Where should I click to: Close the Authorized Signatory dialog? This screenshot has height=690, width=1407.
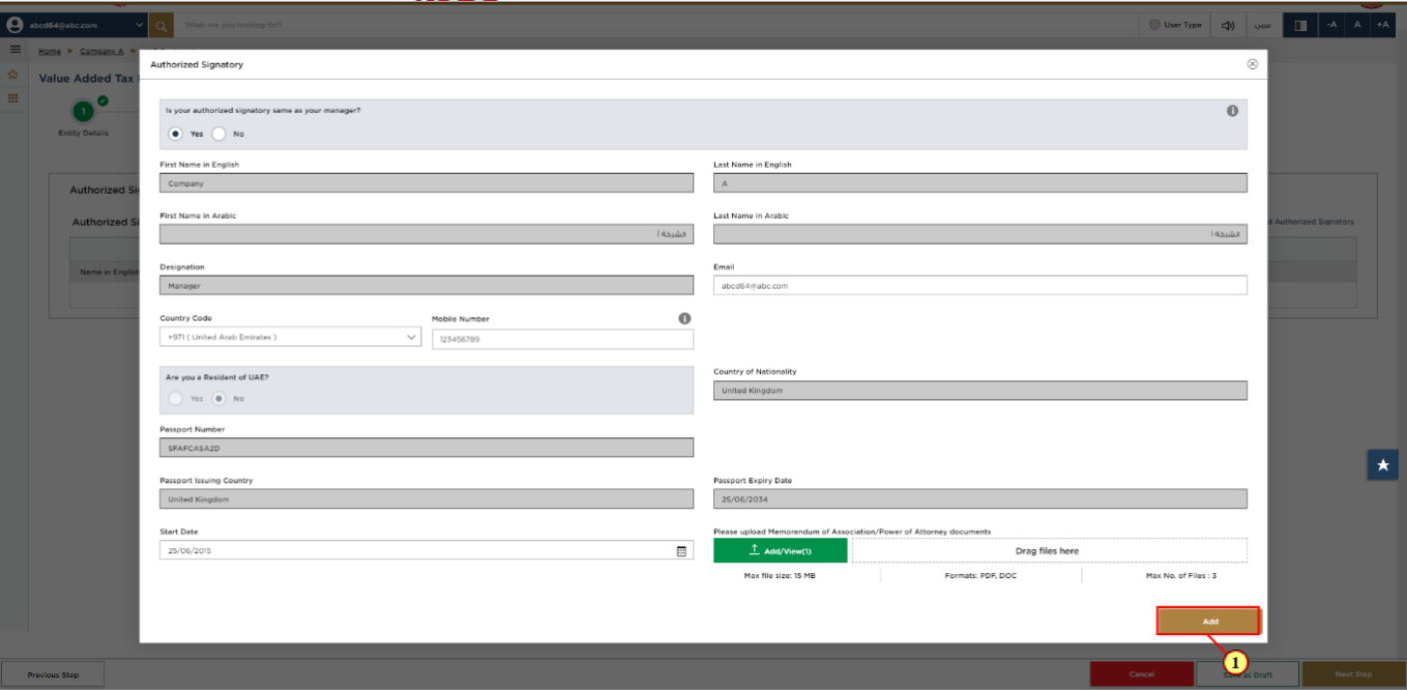coord(1252,64)
